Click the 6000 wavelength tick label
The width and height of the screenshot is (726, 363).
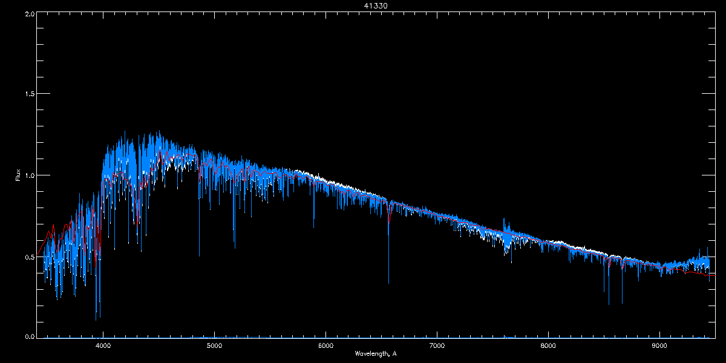click(x=325, y=346)
